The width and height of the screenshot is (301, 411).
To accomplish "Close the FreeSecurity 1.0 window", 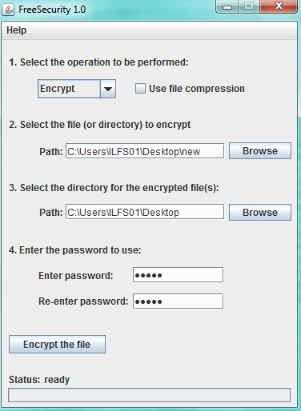I will click(279, 6).
